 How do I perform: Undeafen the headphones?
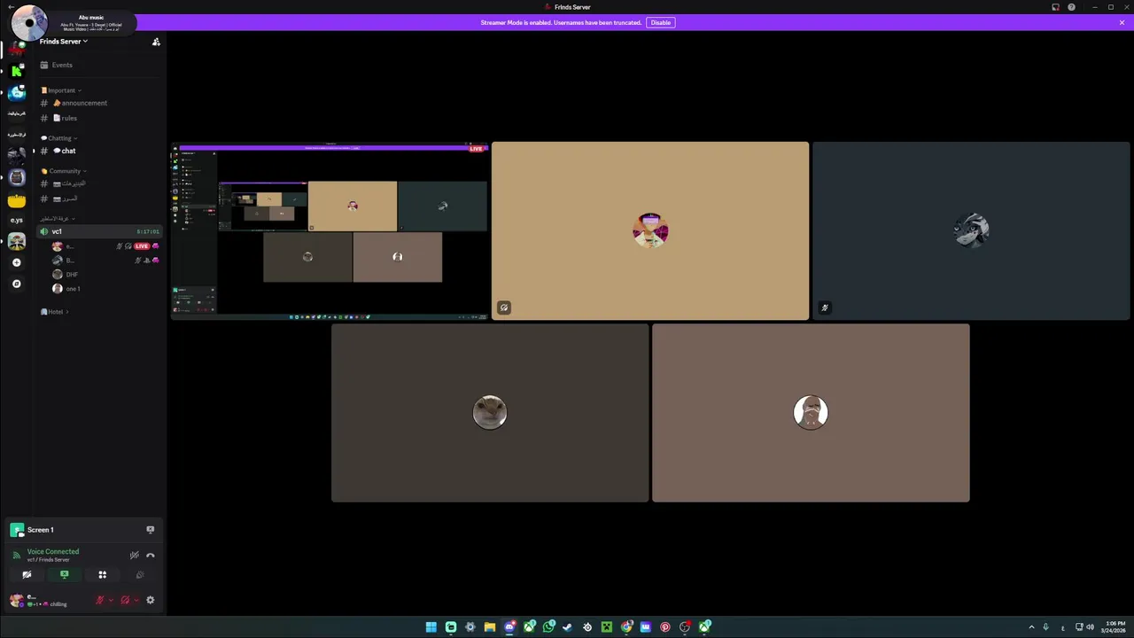pos(125,601)
